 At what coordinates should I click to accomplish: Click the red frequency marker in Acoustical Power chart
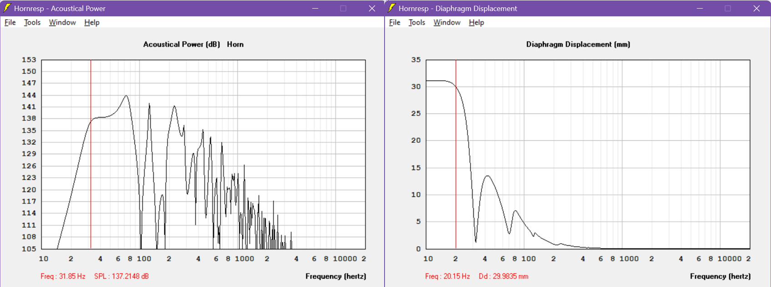click(x=91, y=154)
